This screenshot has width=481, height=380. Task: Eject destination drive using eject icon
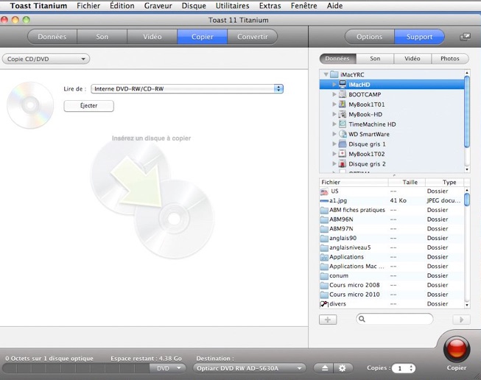325,368
